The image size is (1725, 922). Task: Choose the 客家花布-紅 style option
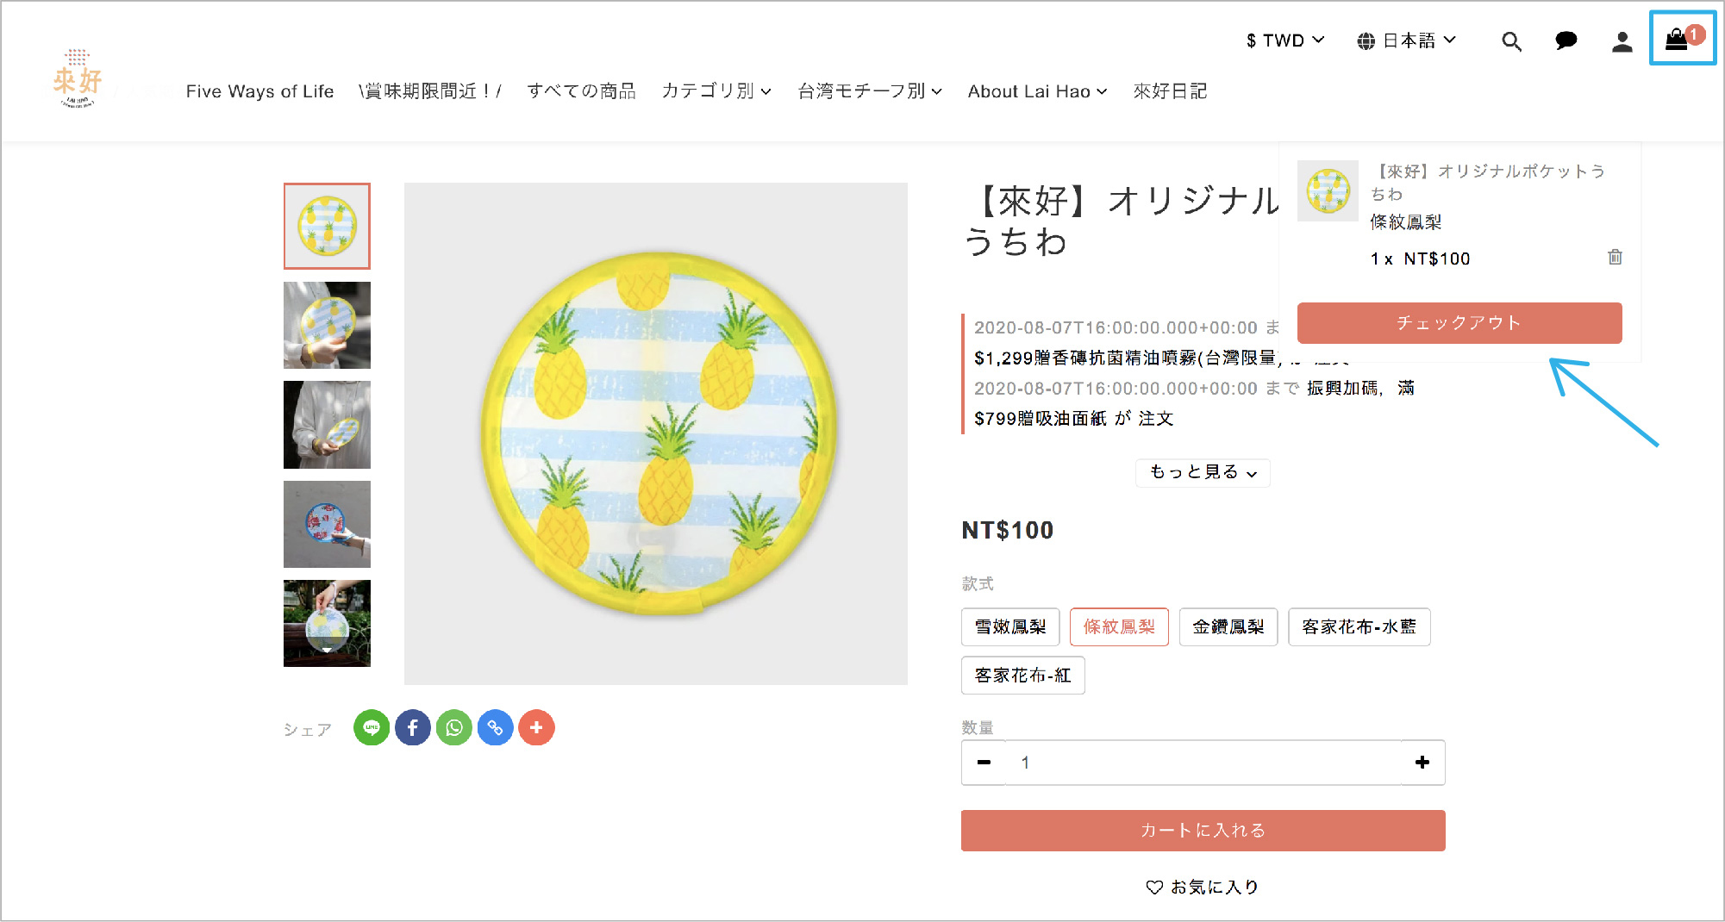[x=1022, y=676]
